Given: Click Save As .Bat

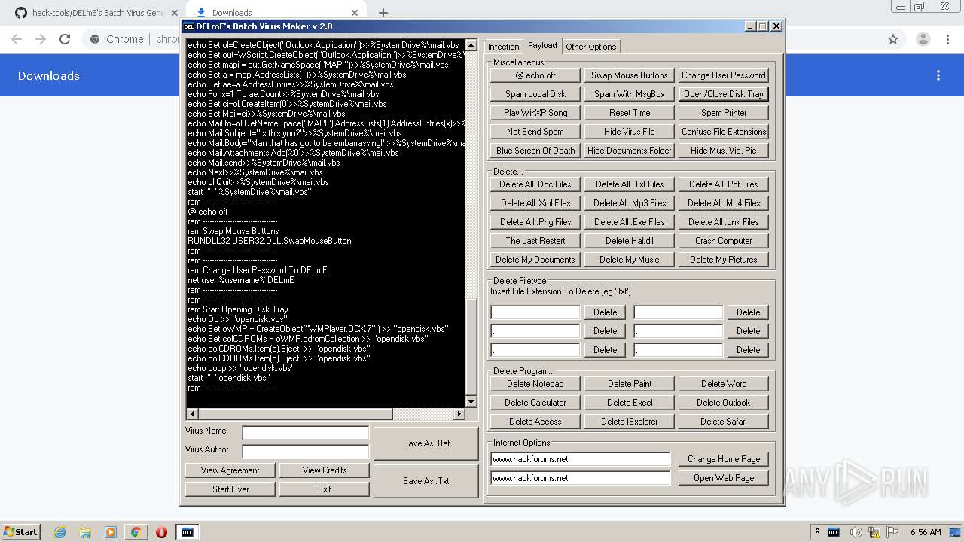Looking at the screenshot, I should [x=426, y=443].
